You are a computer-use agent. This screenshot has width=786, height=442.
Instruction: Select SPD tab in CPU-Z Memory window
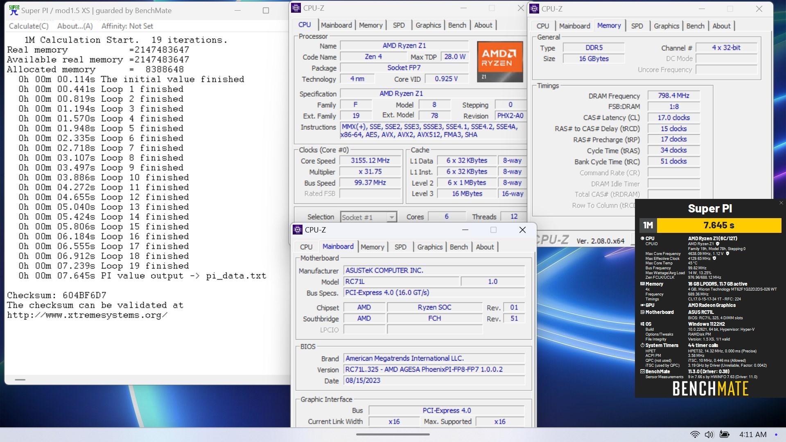(x=637, y=26)
